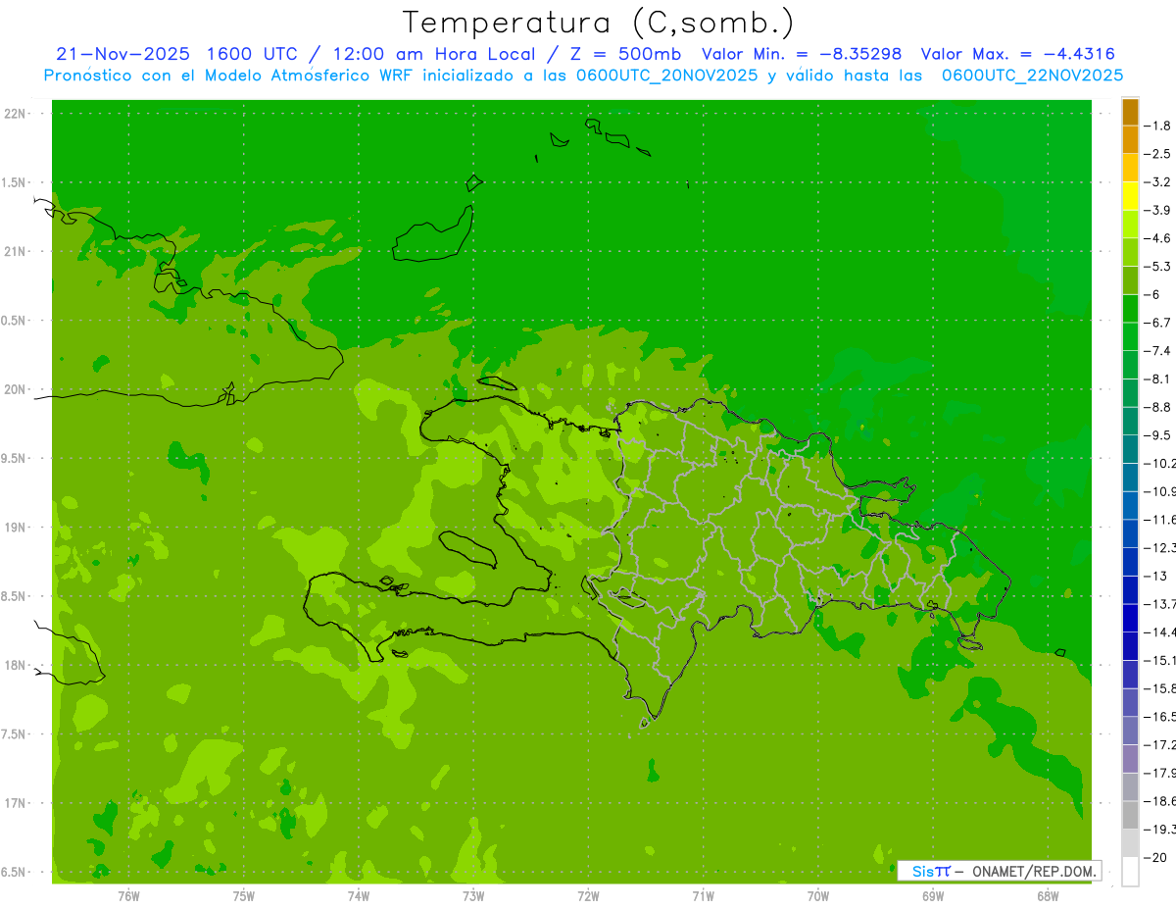Select the '-16.5' legend value

1160,717
